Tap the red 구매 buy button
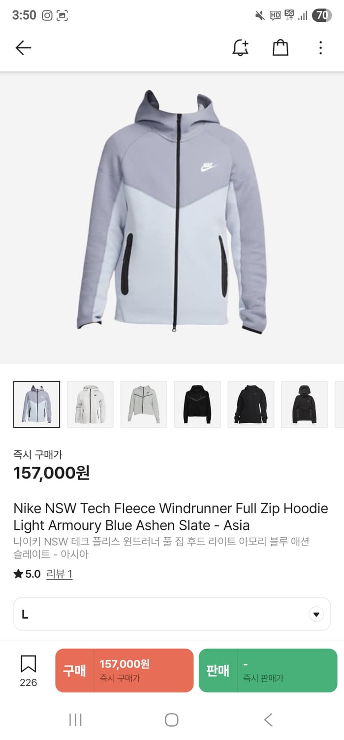This screenshot has height=740, width=344. point(125,670)
